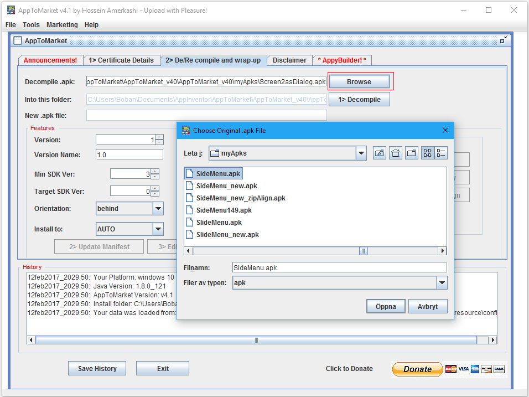Click the Filnamn text field

tap(339, 267)
